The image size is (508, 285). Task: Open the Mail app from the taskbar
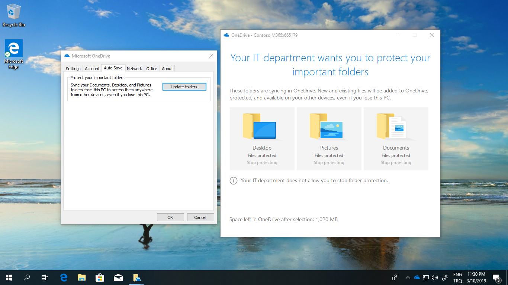coord(118,278)
